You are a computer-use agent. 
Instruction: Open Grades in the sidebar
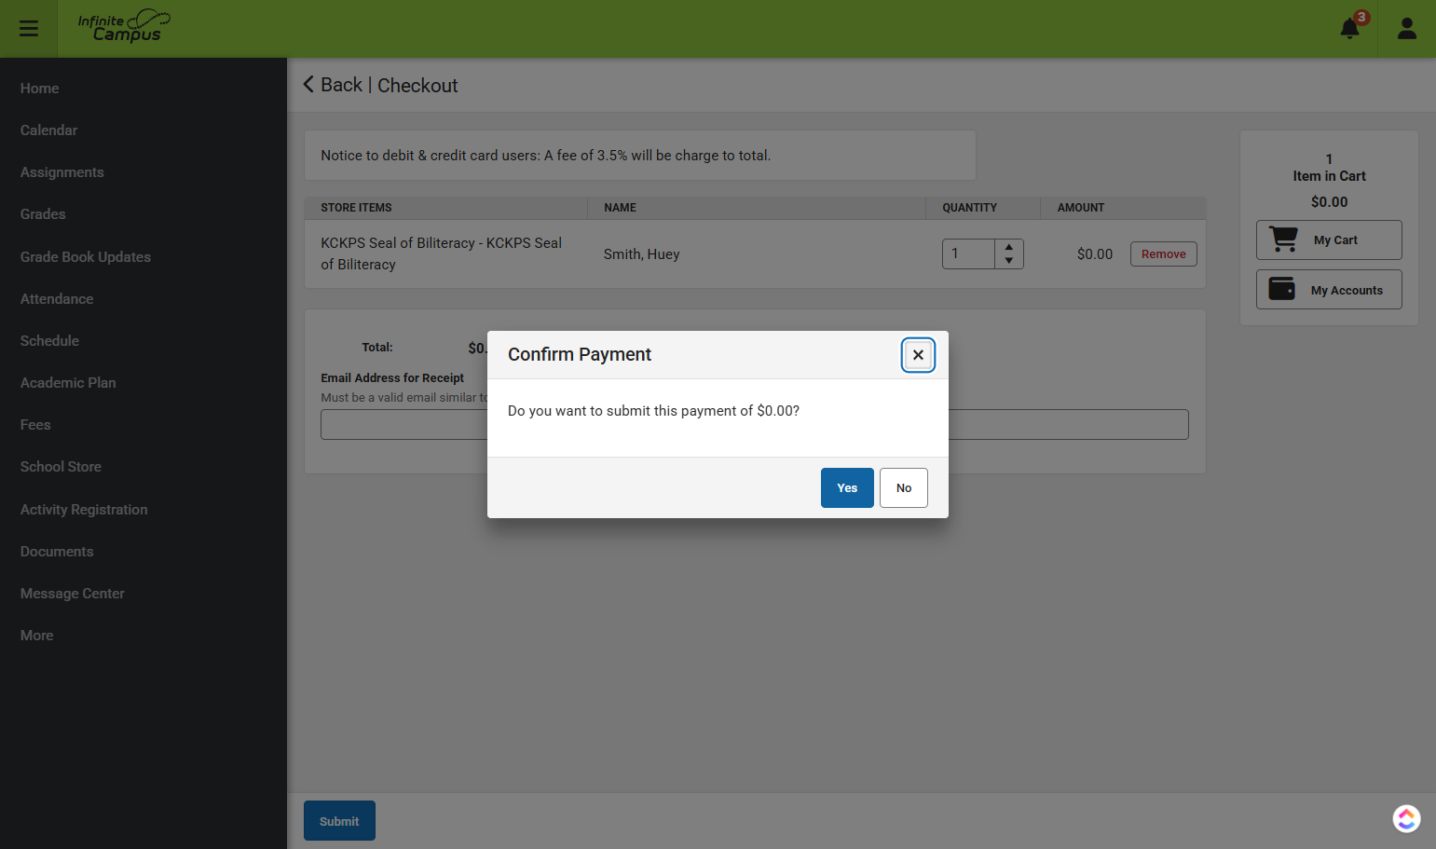[x=43, y=214]
